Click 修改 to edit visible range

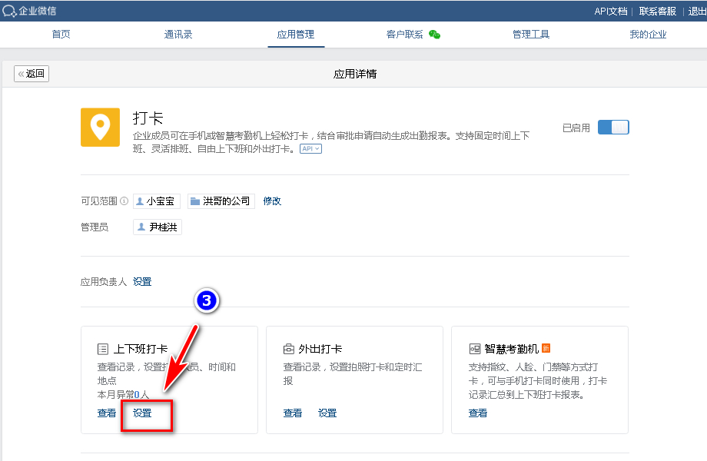(x=272, y=201)
